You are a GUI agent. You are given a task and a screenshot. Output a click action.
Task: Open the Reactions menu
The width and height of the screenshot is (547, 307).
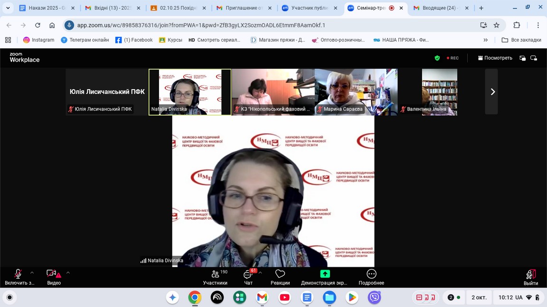[x=280, y=277]
